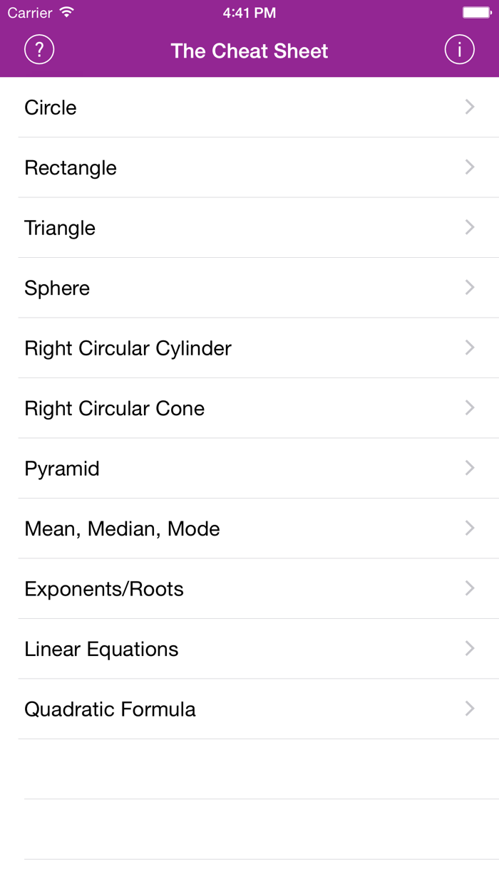Open Mean, Median, Mode
499x886 pixels.
[x=249, y=528]
